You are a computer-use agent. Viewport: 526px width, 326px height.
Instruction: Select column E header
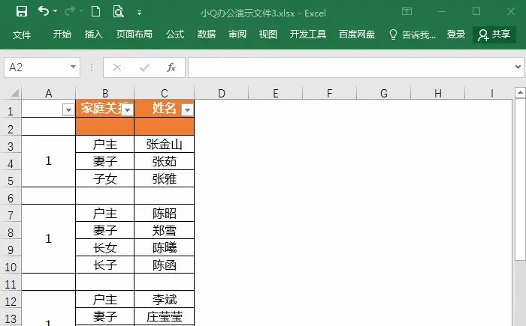pos(276,93)
